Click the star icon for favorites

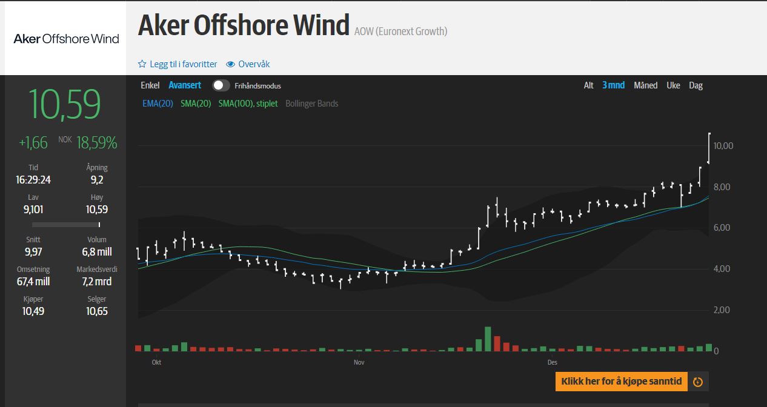point(142,64)
